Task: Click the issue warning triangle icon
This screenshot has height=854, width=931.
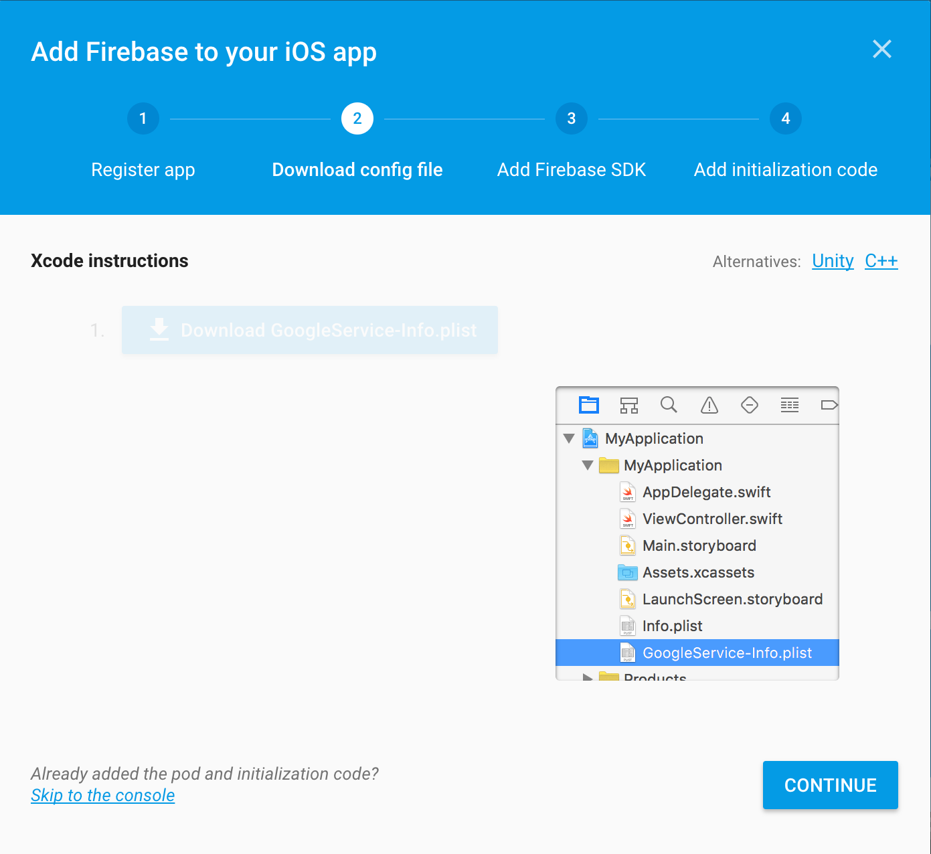Action: pyautogui.click(x=709, y=405)
